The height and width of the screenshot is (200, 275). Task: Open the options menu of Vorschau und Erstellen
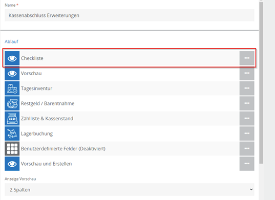pos(247,164)
